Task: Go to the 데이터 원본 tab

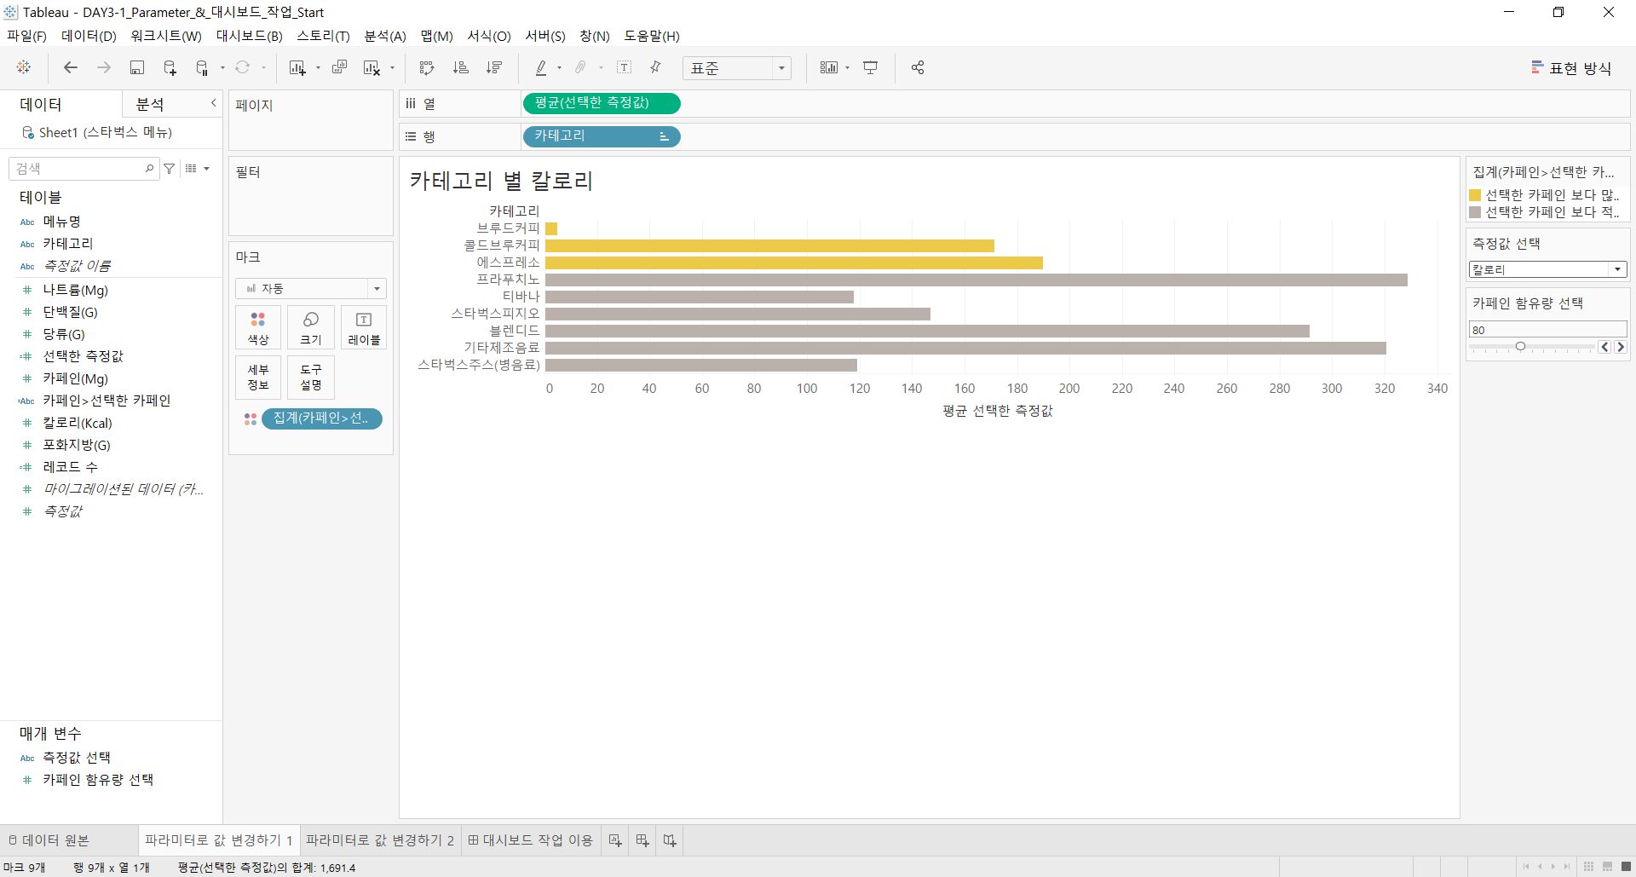Action: [49, 840]
